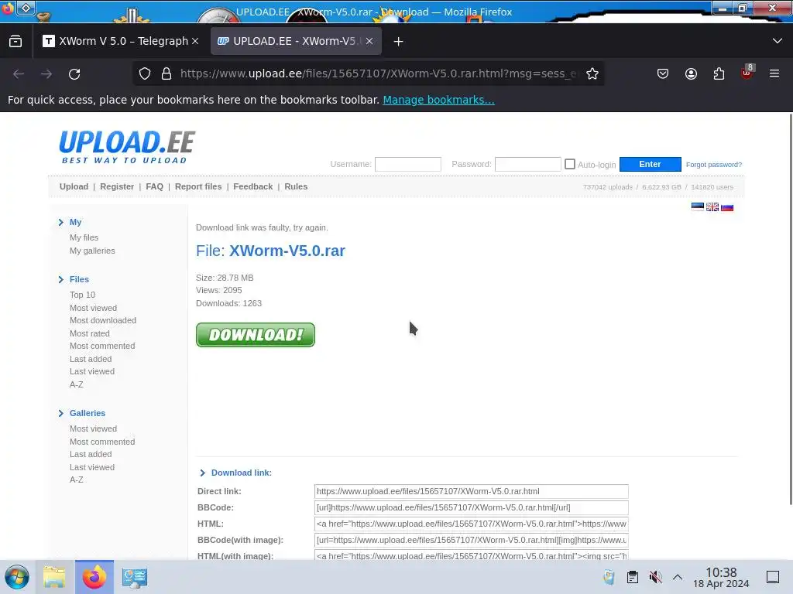Select the UPLOAD.EE XWorm-V5 tab
The image size is (793, 594).
point(296,42)
